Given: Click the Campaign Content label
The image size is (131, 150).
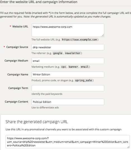Looking at the screenshot, I should tap(16, 101).
